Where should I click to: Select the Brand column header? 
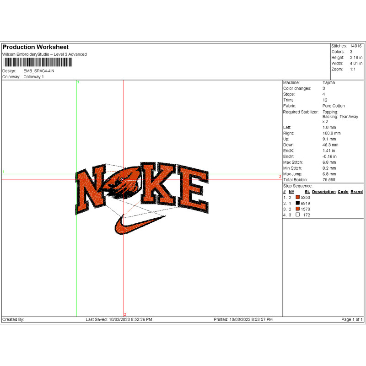coord(357,192)
